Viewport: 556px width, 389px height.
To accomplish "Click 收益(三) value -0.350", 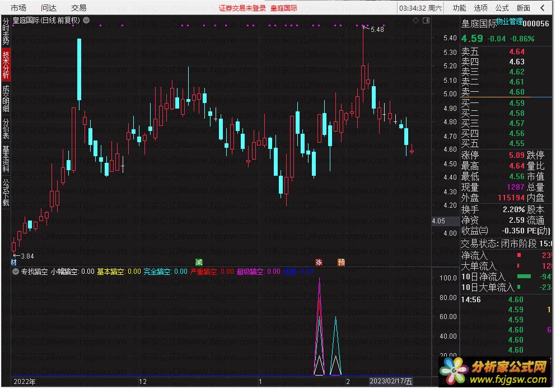I will [513, 231].
